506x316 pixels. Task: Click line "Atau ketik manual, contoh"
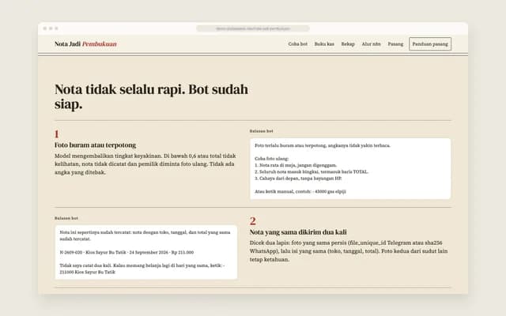point(300,191)
